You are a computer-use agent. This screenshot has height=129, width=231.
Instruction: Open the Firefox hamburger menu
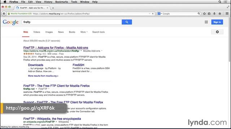click(x=227, y=14)
